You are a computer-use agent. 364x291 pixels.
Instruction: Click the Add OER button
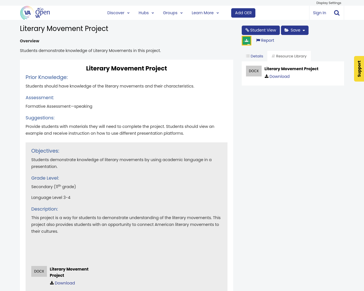(x=243, y=13)
